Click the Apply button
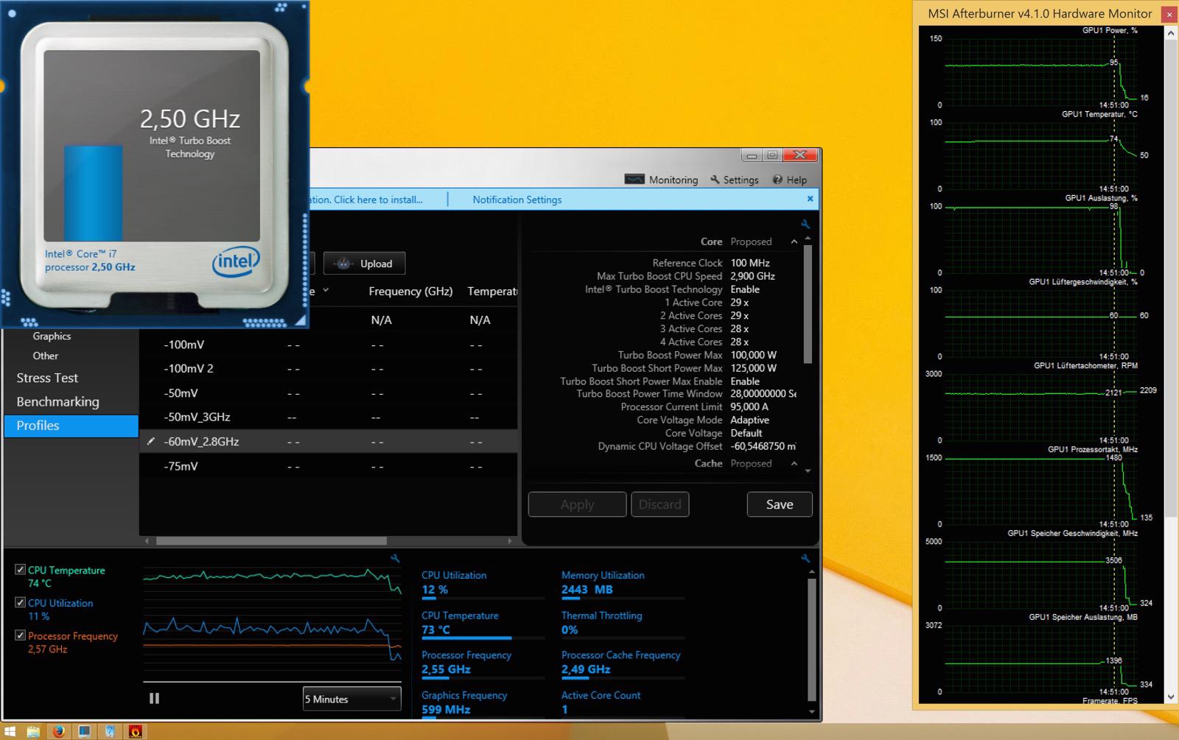The height and width of the screenshot is (740, 1179). [x=577, y=504]
